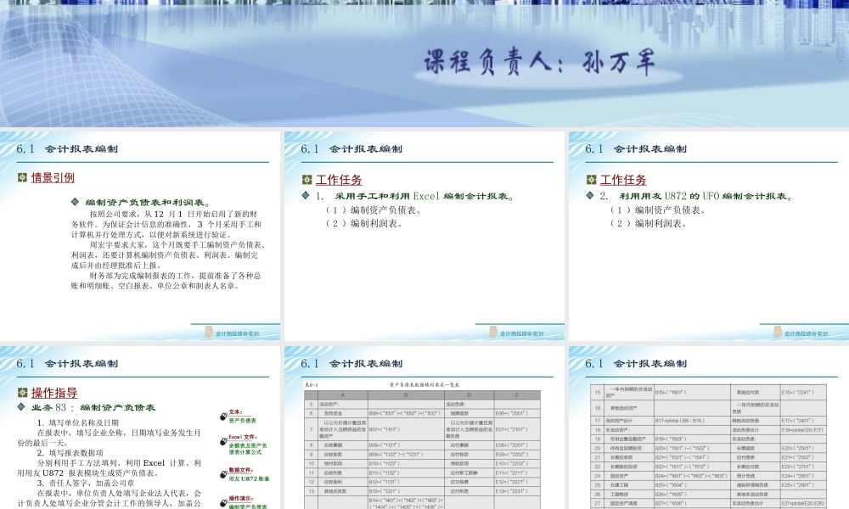Click footer scroll icon on U872 工作任务 slide
Viewport: 849px width, 509px height.
click(778, 332)
